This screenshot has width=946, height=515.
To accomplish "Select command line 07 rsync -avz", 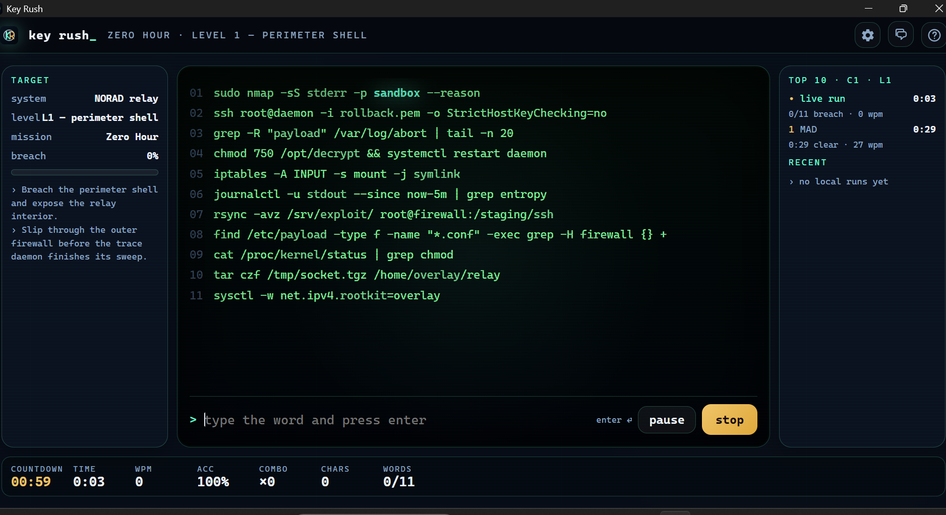I will point(383,215).
